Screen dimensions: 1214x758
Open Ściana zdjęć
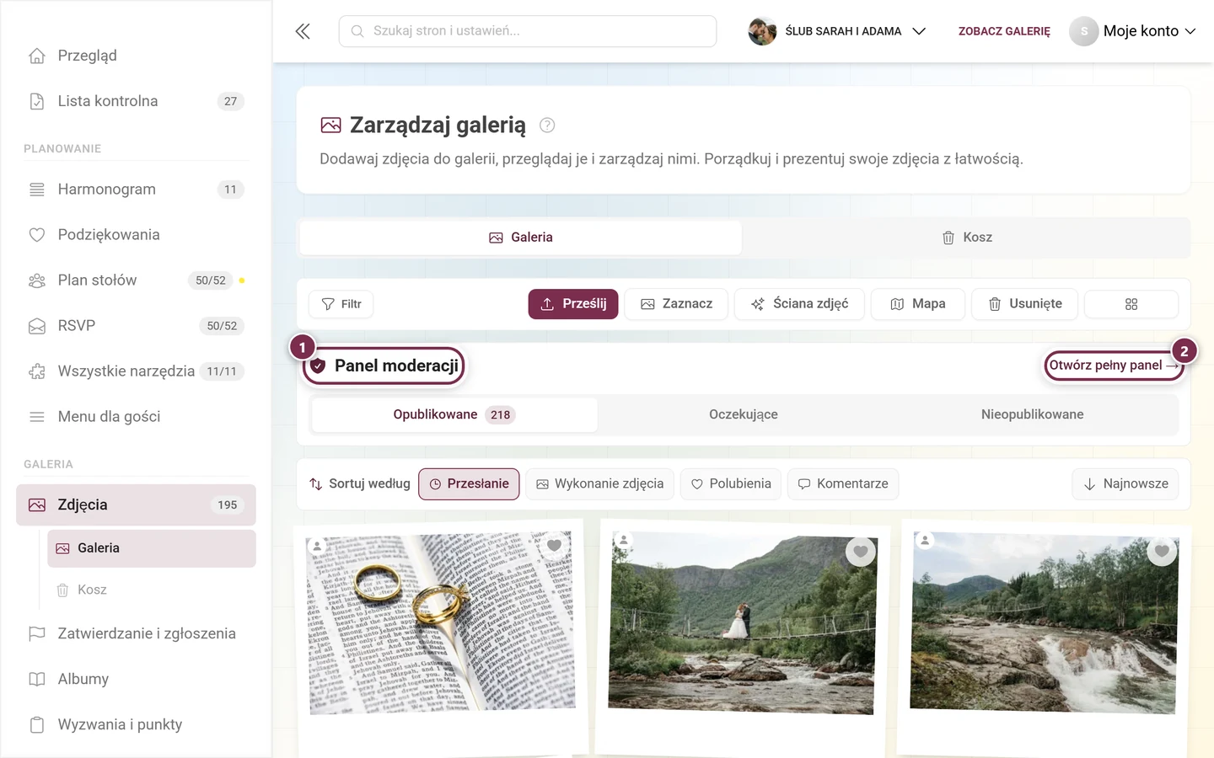coord(799,304)
